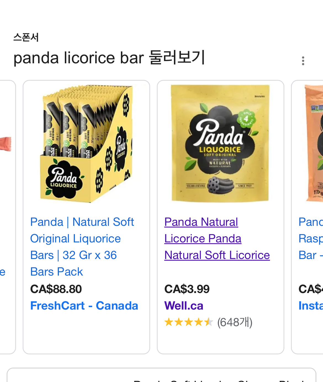Click the Panda liquorice bars box image

pos(86,144)
